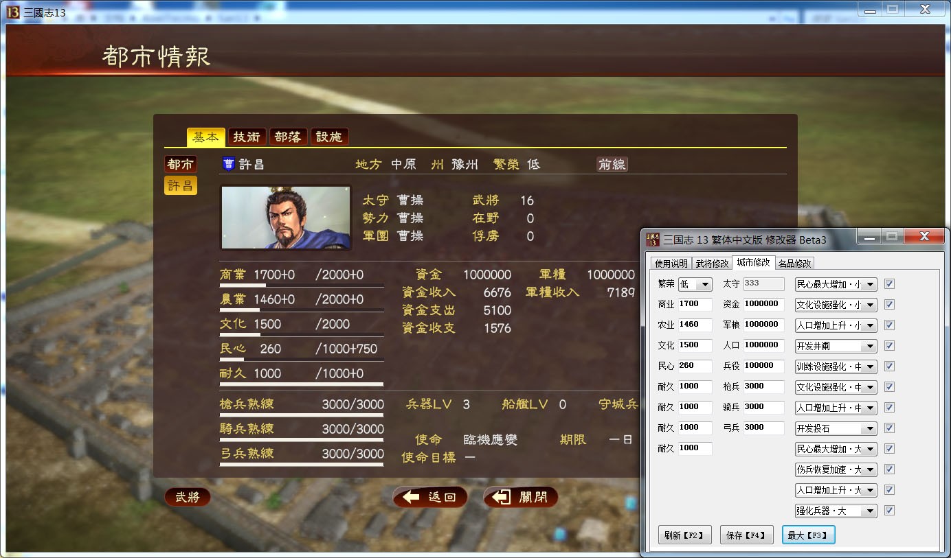Open the 民心最大增加·小 dropdown

coord(836,284)
